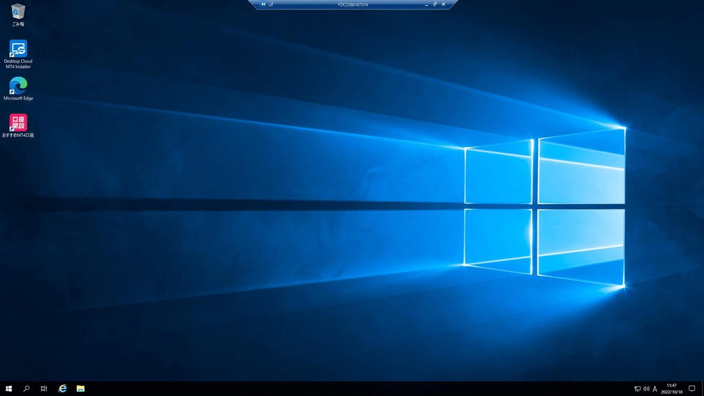This screenshot has width=704, height=396.
Task: Select the Microsoft Edge desktop shortcut
Action: [18, 89]
